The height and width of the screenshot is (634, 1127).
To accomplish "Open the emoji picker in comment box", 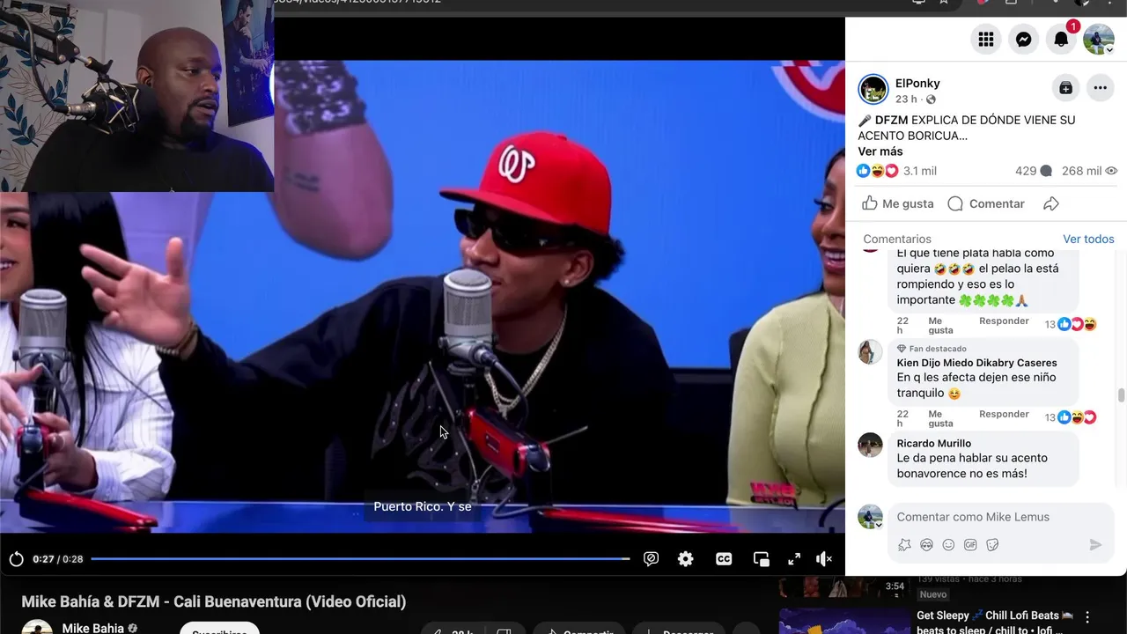I will click(x=948, y=545).
